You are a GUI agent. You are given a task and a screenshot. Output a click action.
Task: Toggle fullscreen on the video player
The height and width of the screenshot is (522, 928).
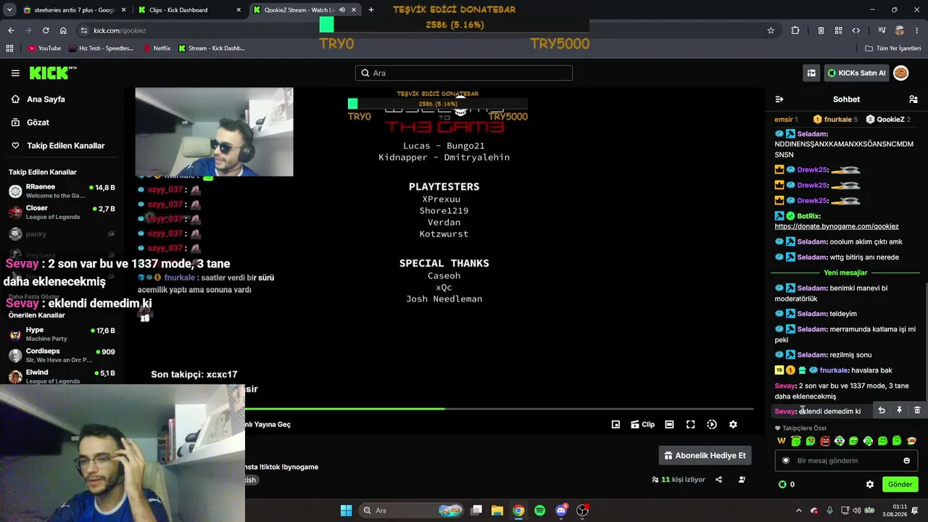point(690,424)
